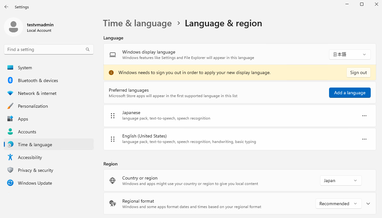Click the Privacy shield icon
Screen dimensions: 382x218
pos(10,170)
